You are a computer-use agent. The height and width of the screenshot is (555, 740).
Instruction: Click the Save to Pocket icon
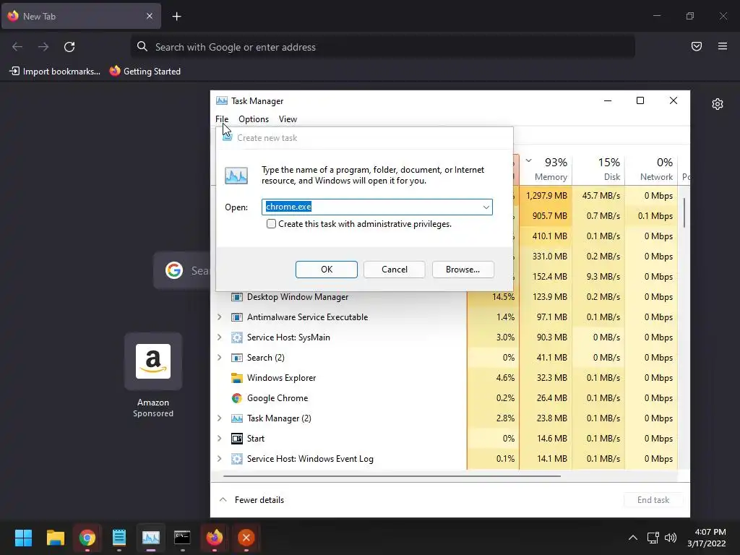click(696, 46)
